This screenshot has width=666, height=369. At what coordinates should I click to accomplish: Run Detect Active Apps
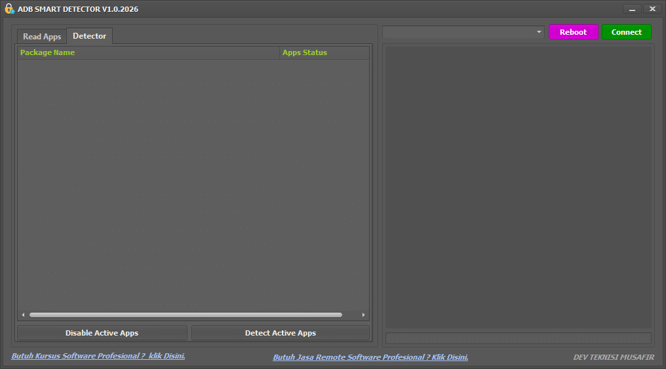tap(280, 333)
